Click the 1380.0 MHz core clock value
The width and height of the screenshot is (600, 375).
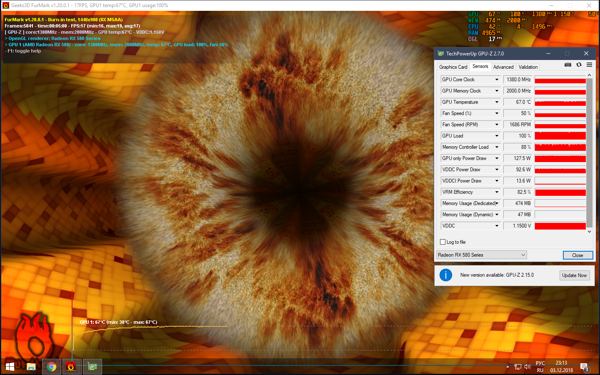518,80
